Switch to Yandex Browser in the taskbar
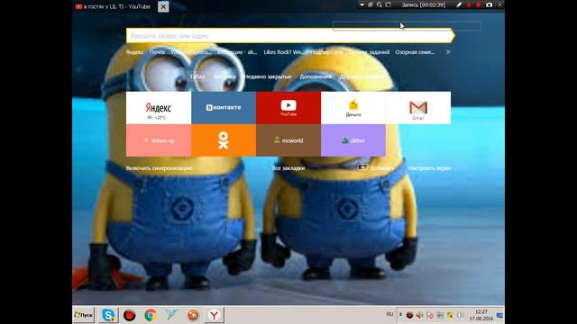 click(x=214, y=315)
